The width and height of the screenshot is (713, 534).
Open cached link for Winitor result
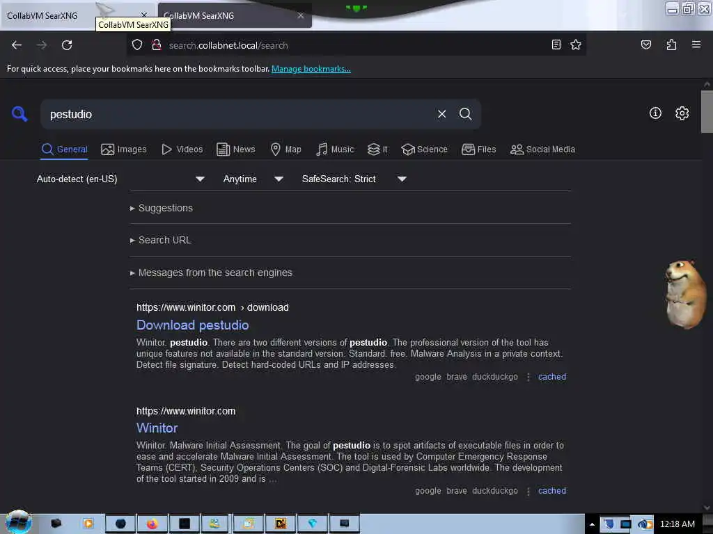[x=552, y=491]
